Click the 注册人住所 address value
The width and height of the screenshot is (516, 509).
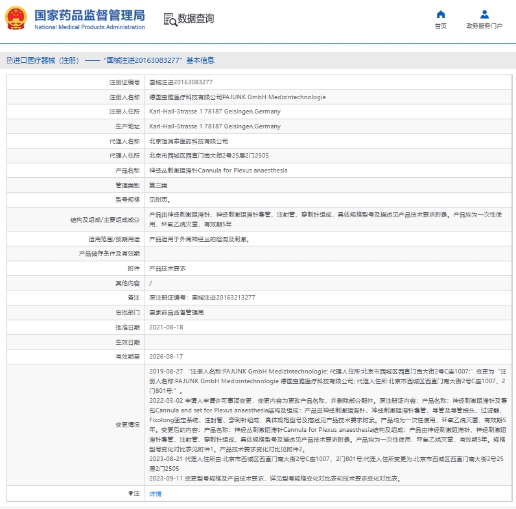click(x=215, y=112)
